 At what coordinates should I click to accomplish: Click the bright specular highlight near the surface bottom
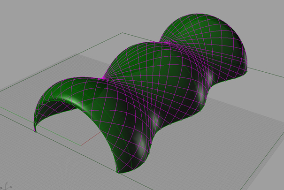[x=141, y=142]
